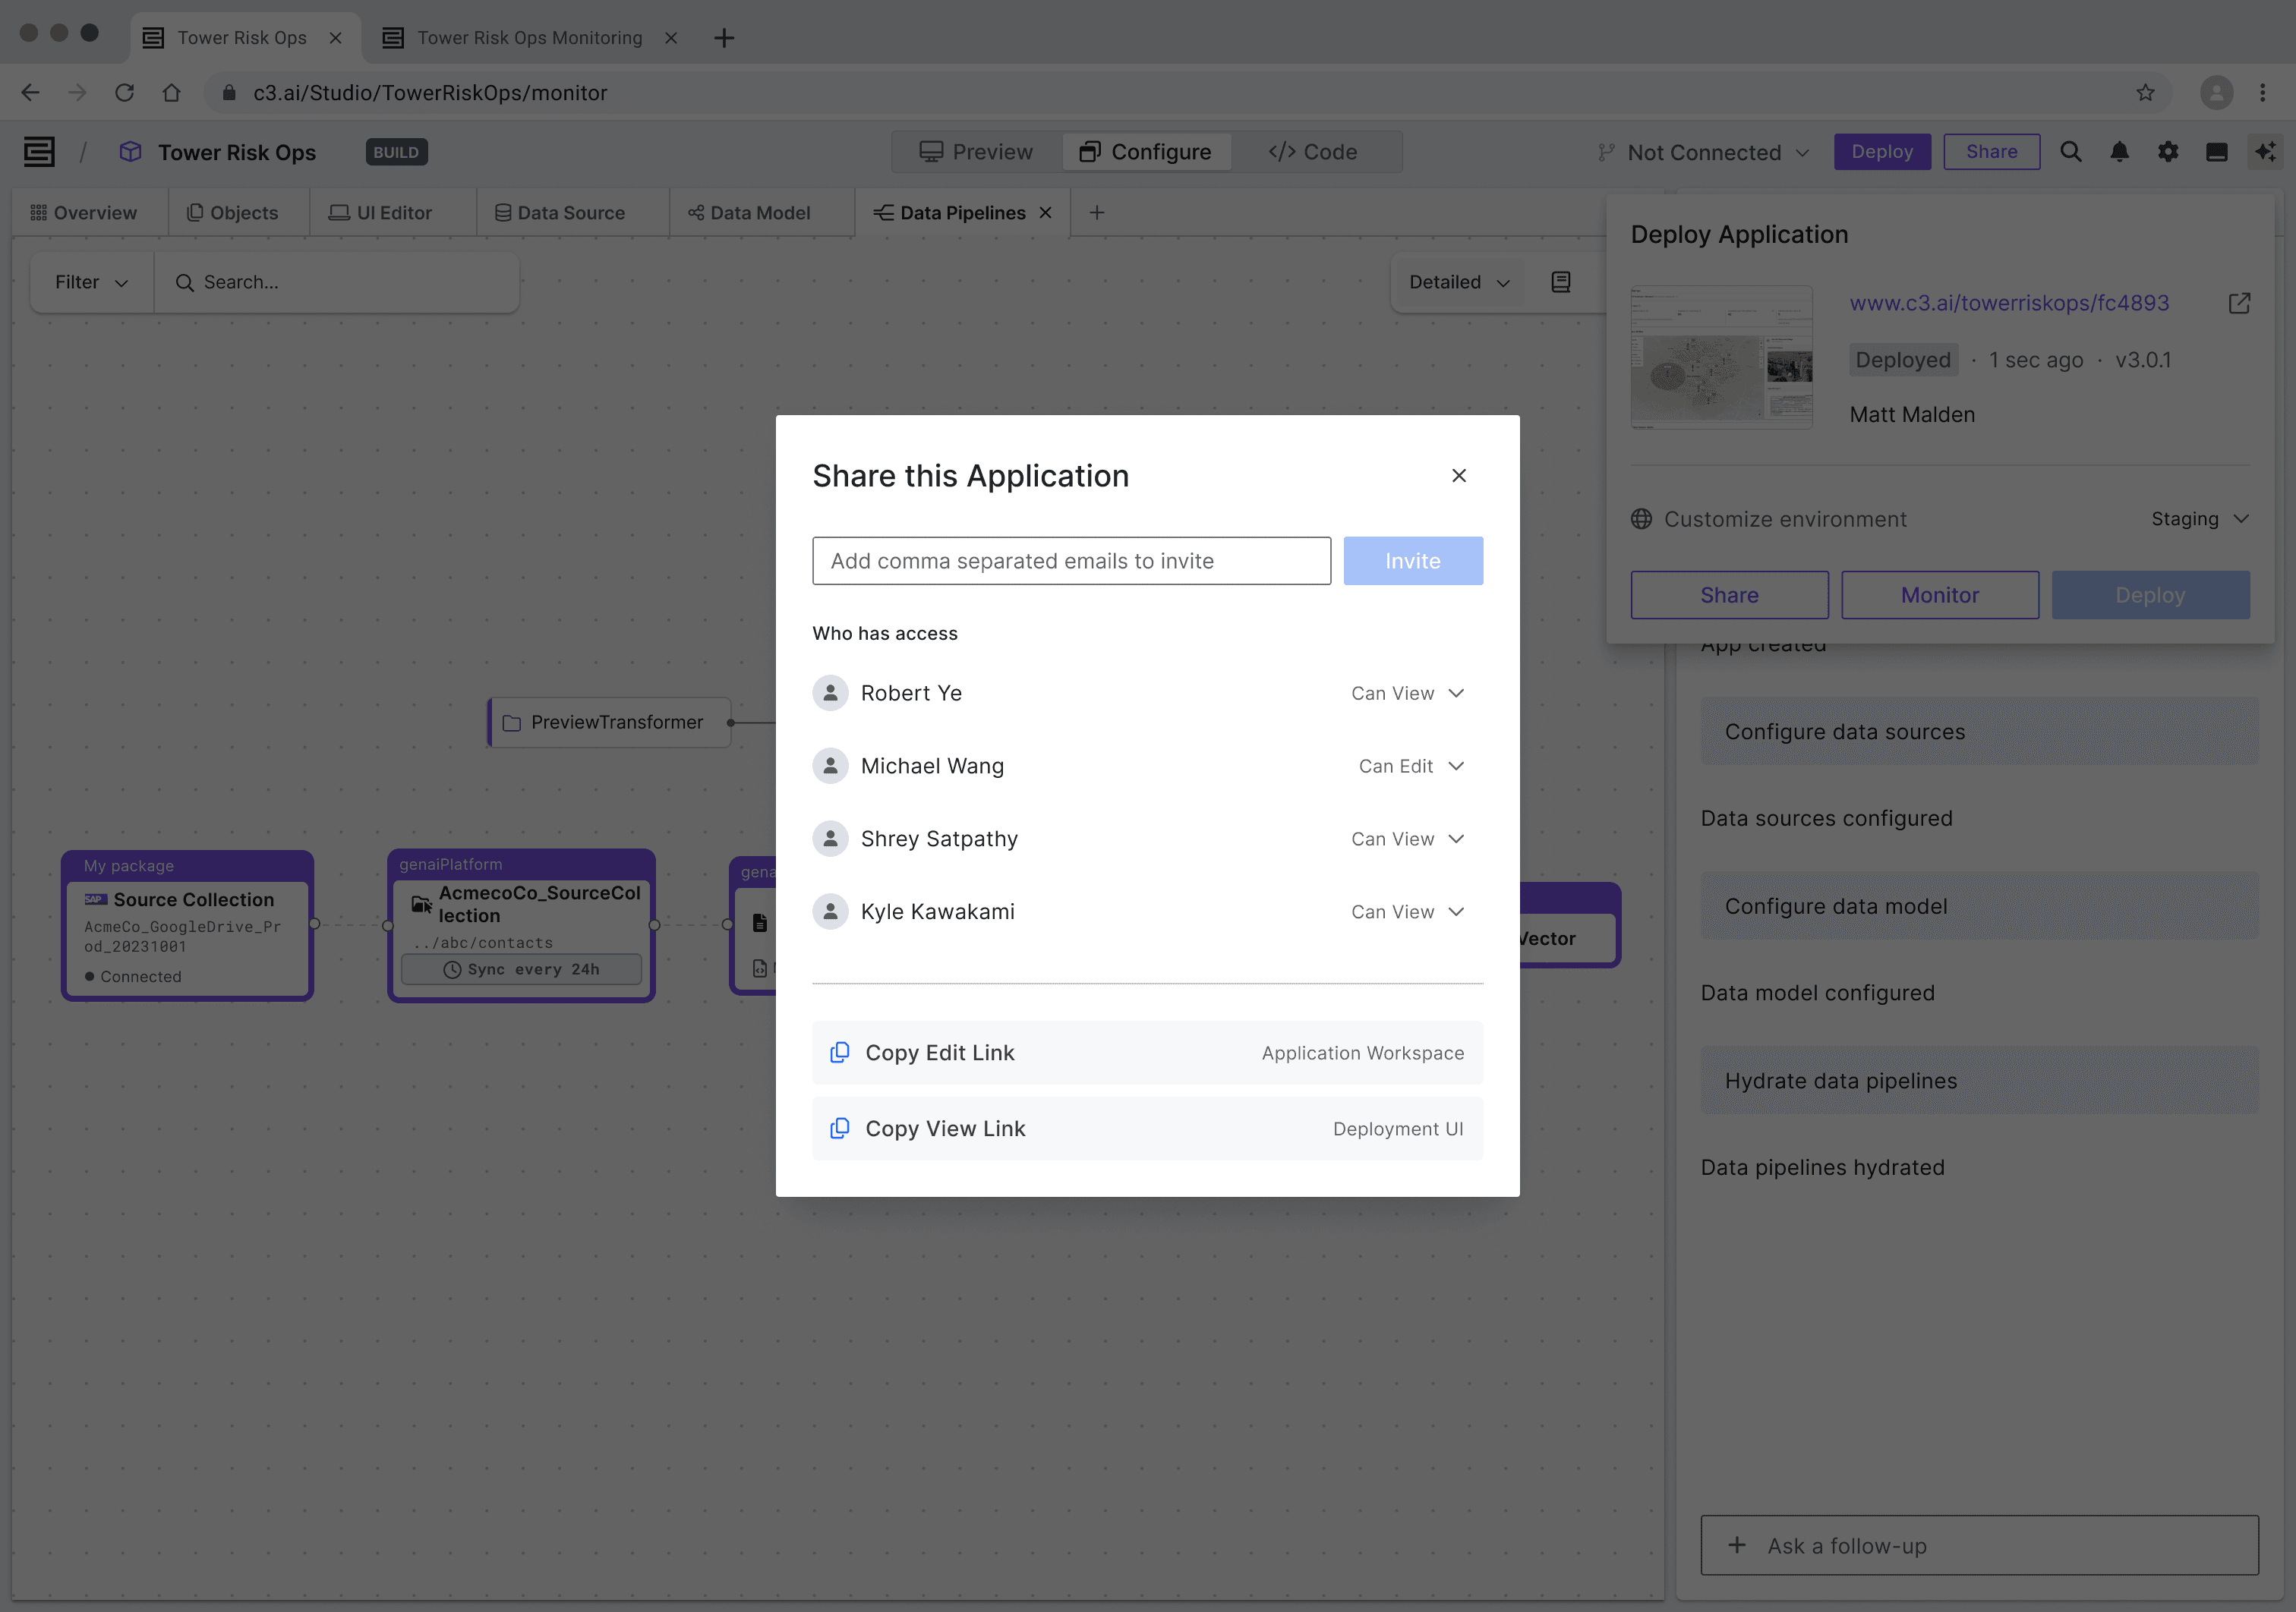Viewport: 2296px width, 1612px height.
Task: Open the AI assistant sparkle icon
Action: tap(2265, 152)
